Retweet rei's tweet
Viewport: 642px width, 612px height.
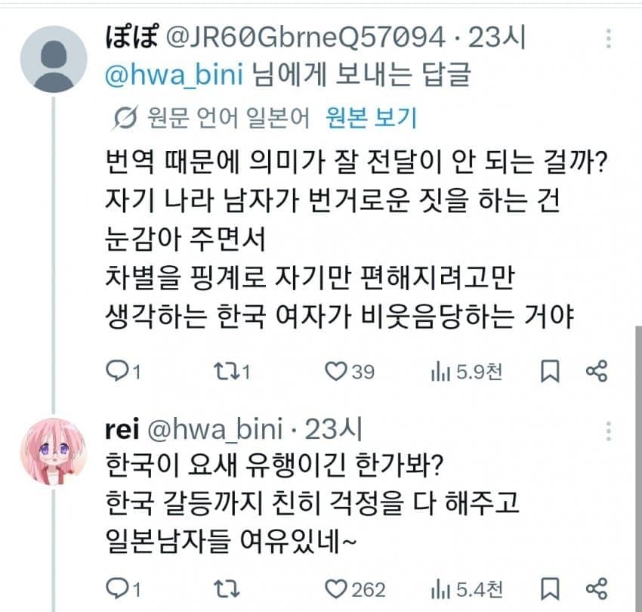(227, 589)
